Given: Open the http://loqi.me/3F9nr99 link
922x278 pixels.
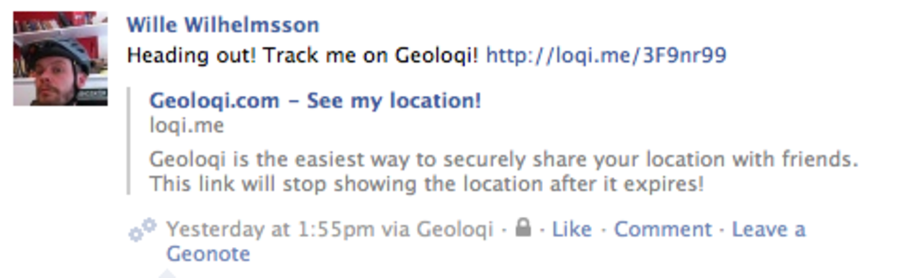Looking at the screenshot, I should tap(606, 55).
